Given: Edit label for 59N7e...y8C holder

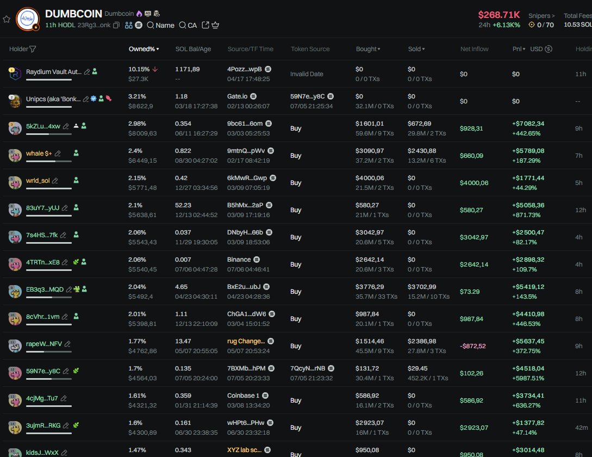Looking at the screenshot, I should pos(66,371).
